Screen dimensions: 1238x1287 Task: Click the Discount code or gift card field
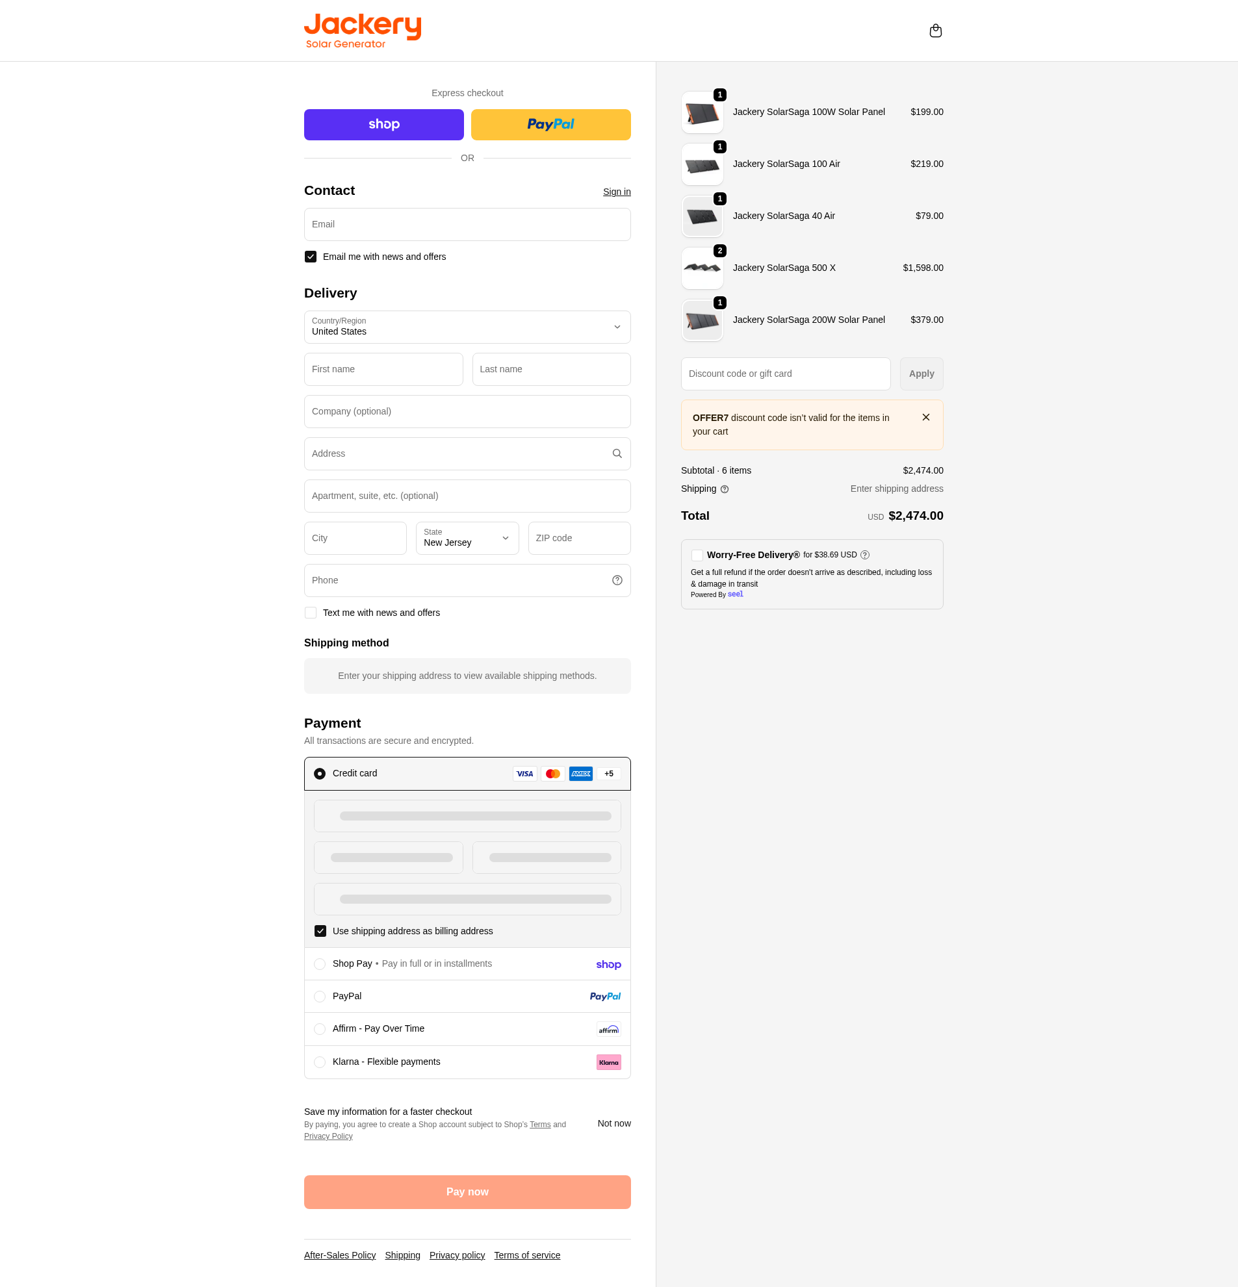[785, 374]
